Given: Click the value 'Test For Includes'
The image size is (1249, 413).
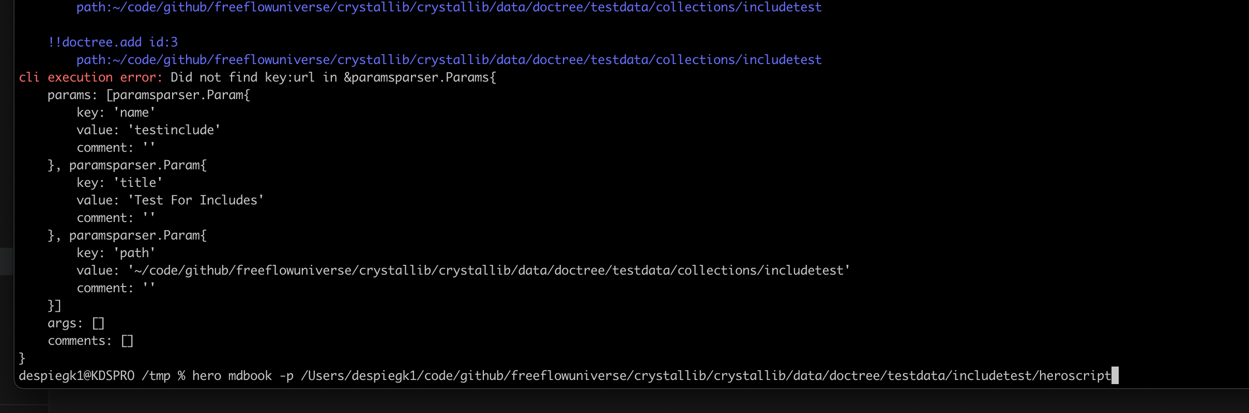Looking at the screenshot, I should click(196, 200).
